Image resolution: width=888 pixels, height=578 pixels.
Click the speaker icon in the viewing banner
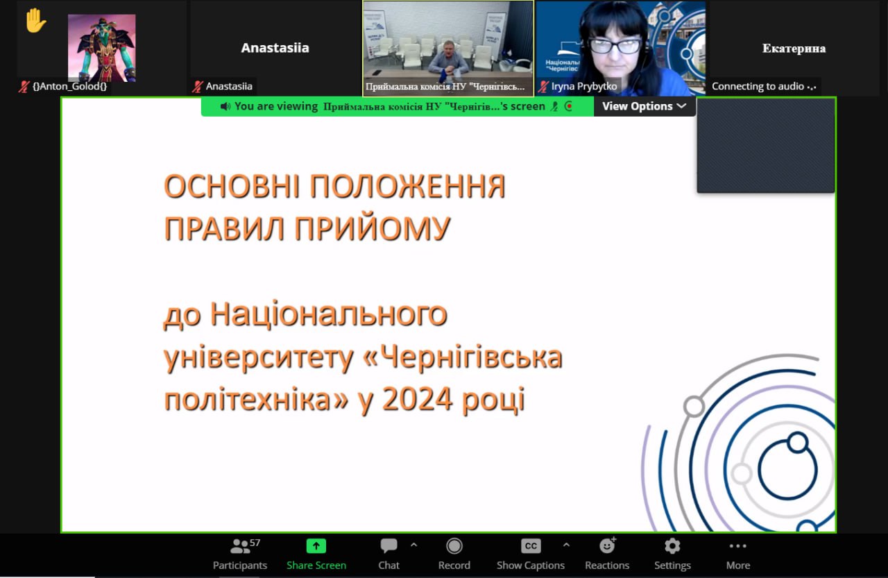(225, 106)
